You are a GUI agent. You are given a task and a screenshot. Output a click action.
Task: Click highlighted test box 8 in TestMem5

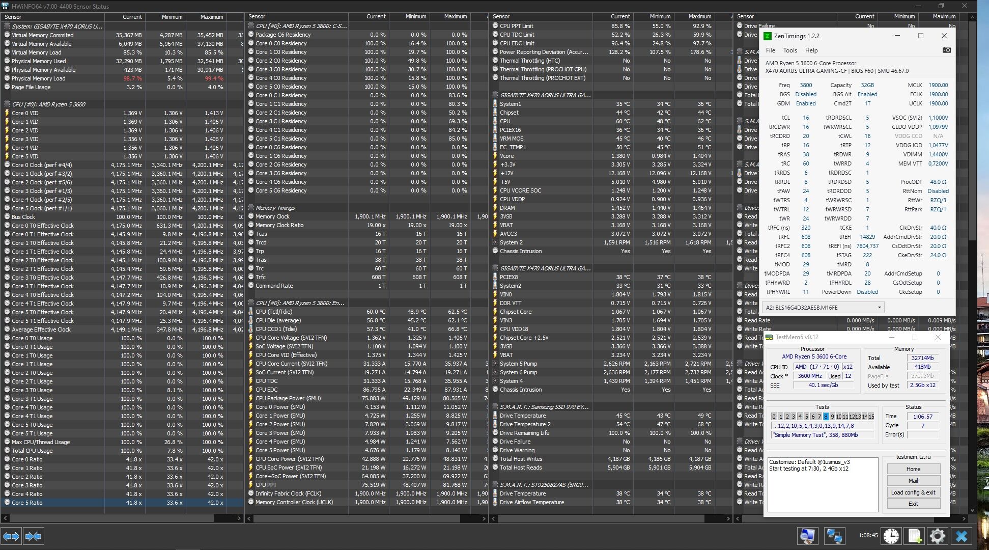pyautogui.click(x=826, y=417)
